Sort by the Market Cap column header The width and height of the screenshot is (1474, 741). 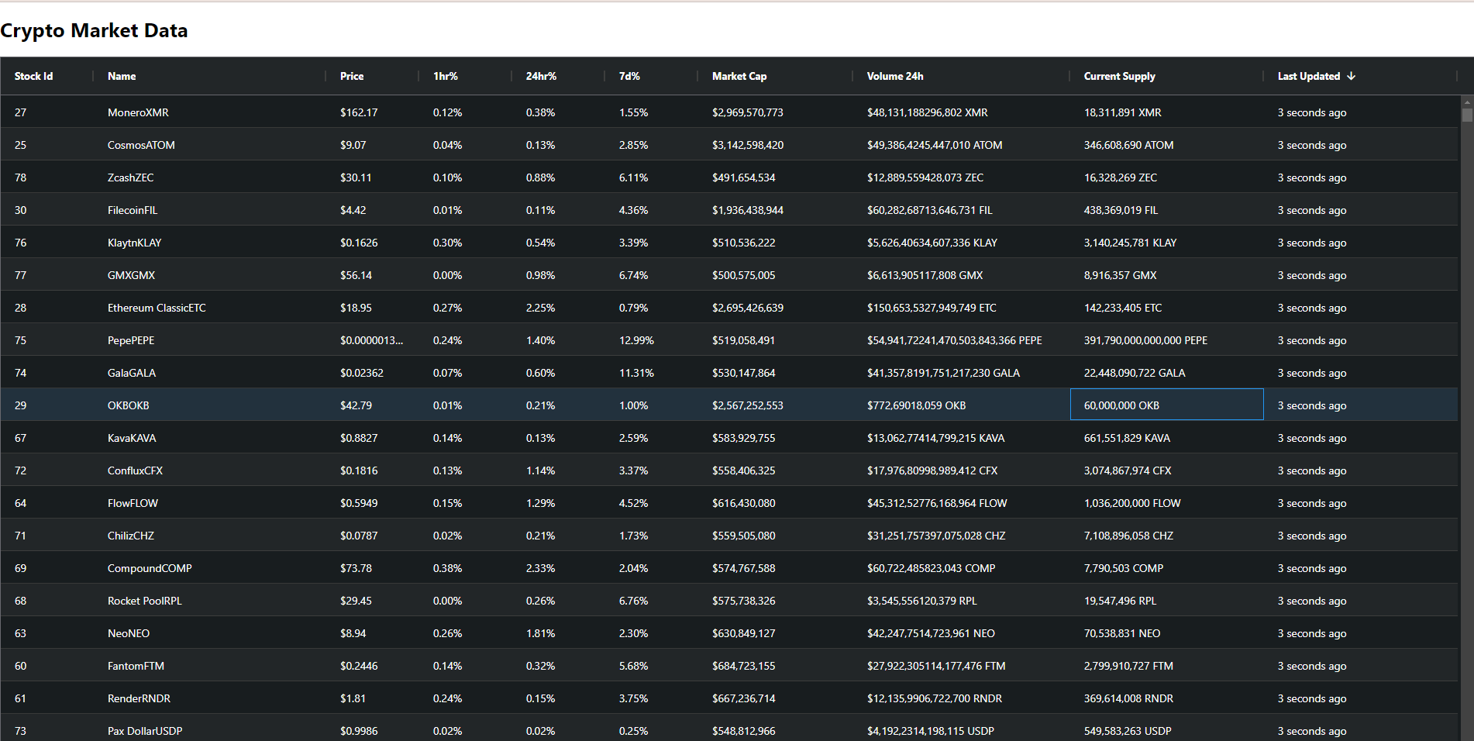click(739, 76)
